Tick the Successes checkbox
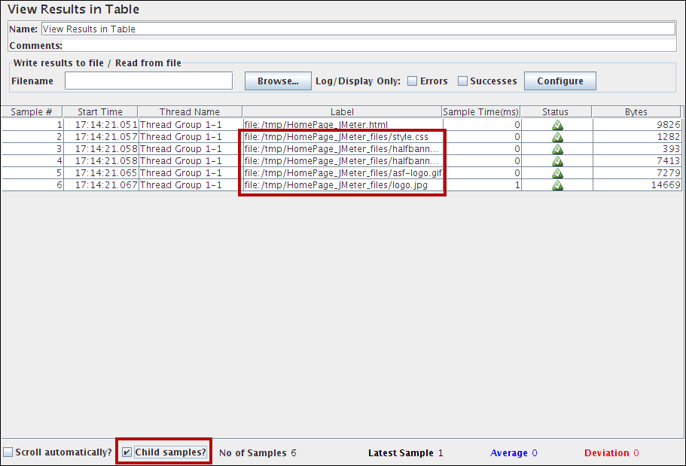Screen dimensions: 686x466 pos(463,81)
